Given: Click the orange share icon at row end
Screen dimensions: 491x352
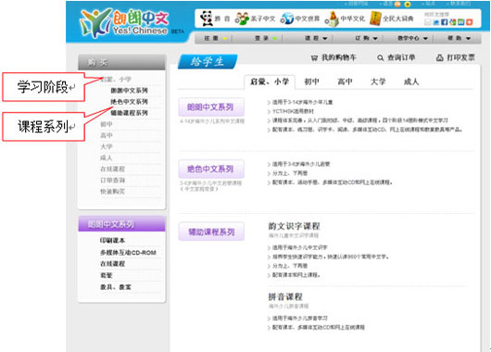Looking at the screenshot, I should coord(469,22).
